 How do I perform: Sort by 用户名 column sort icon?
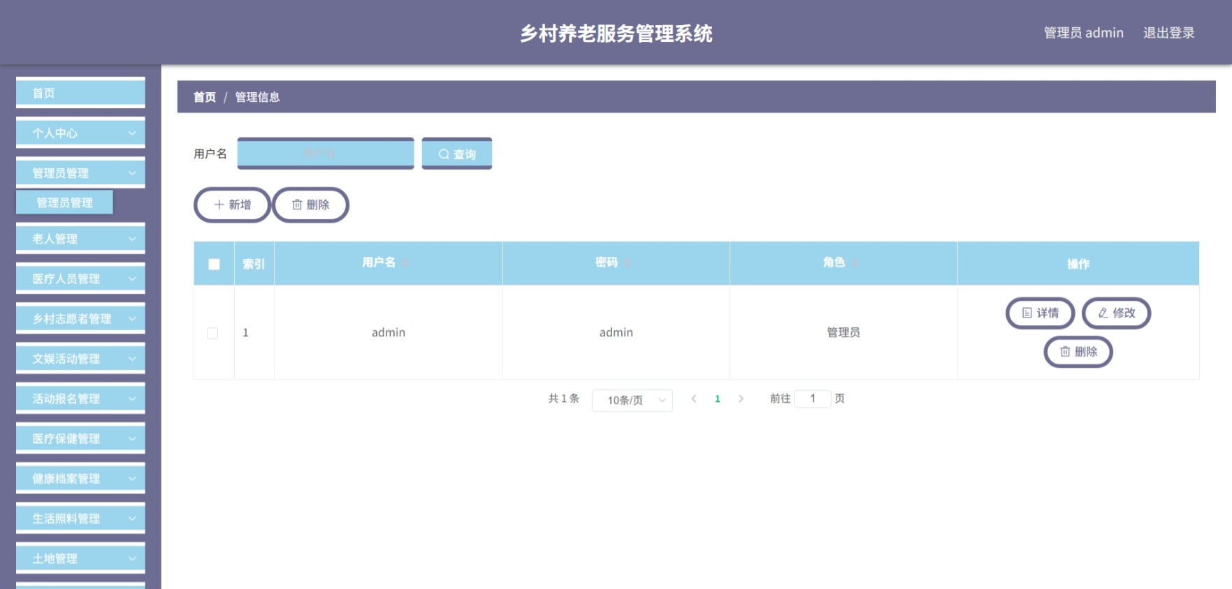tap(405, 263)
